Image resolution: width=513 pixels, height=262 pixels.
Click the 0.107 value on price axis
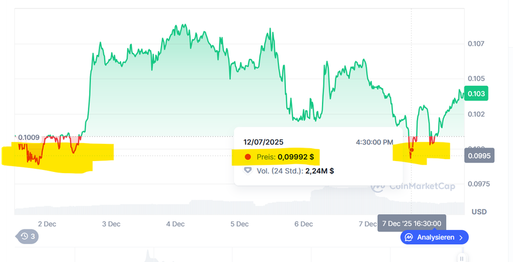point(476,44)
